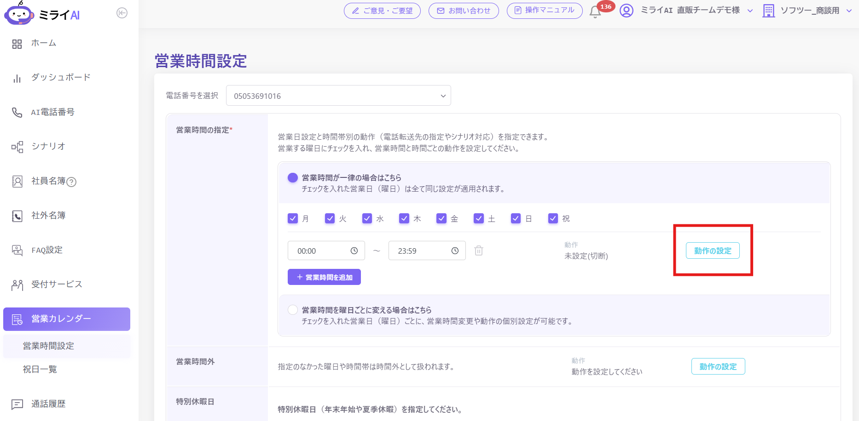The height and width of the screenshot is (421, 859).
Task: Click the 営業カレンダー calendar icon
Action: tap(17, 319)
